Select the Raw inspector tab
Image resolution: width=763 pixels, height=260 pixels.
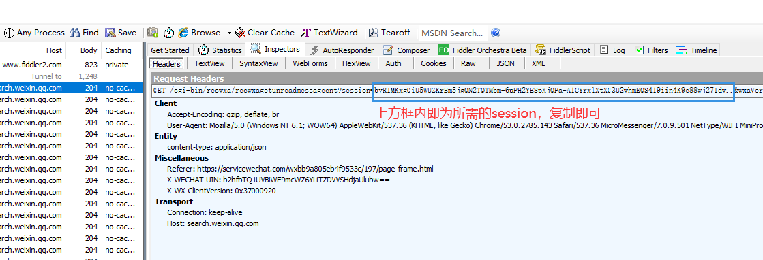(468, 63)
